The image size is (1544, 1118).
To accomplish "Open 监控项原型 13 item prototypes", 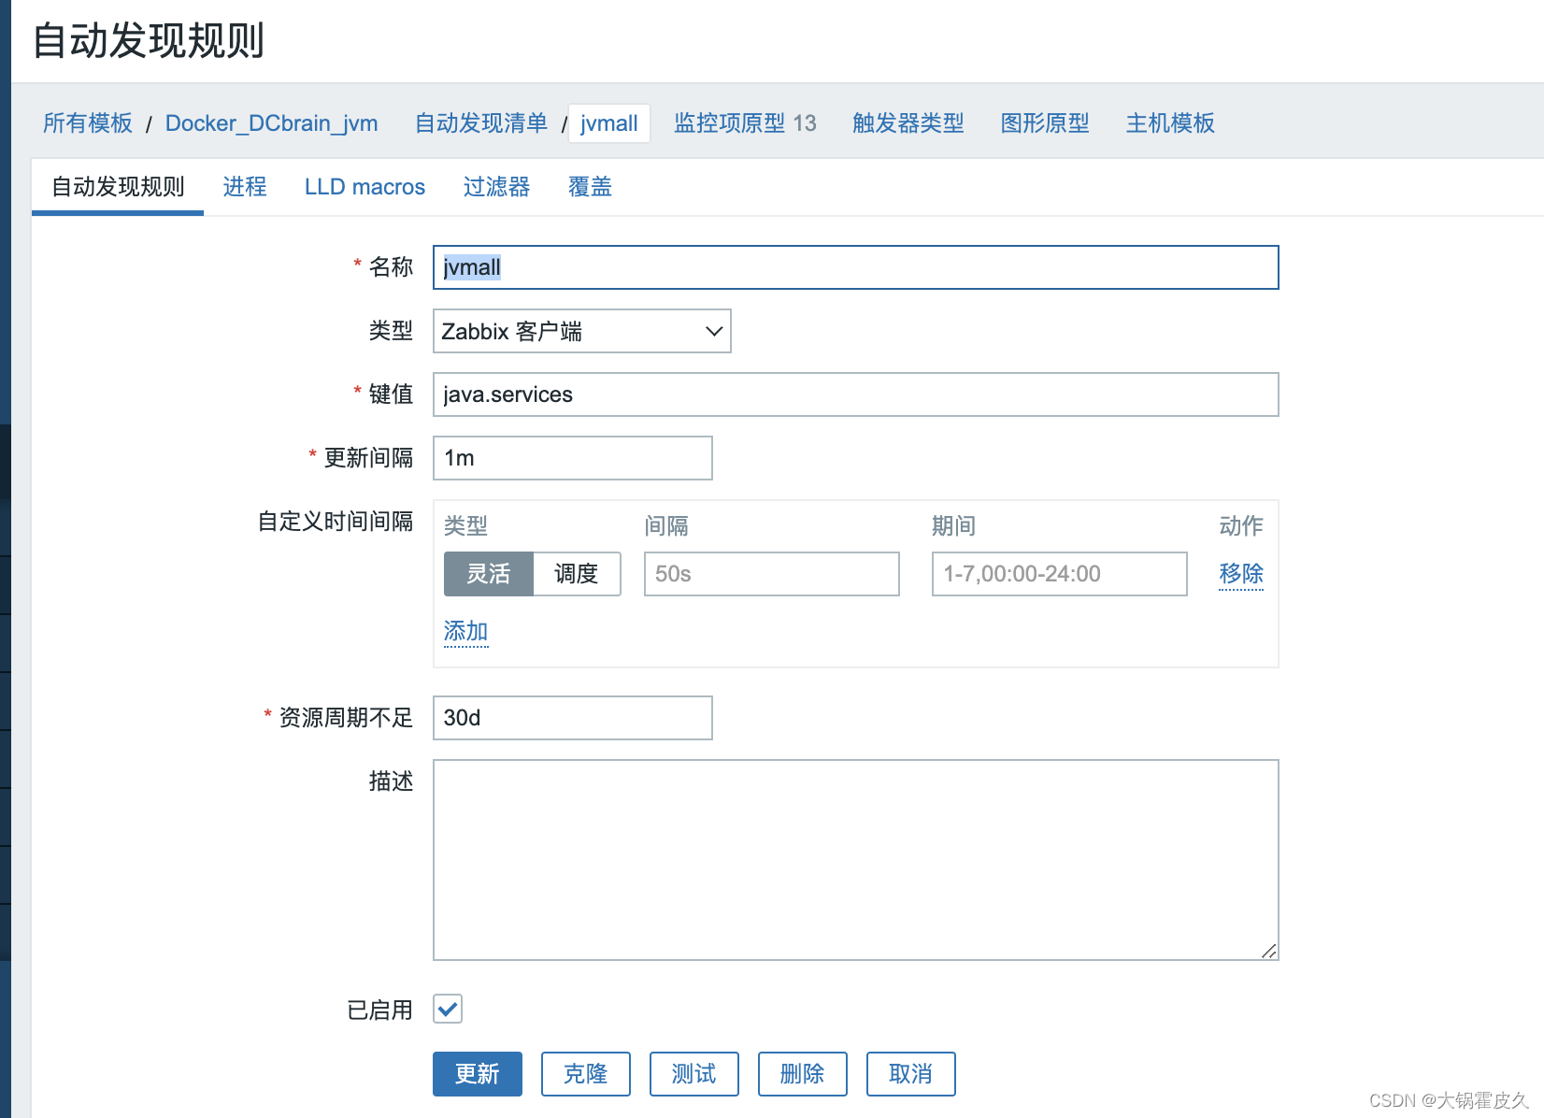I will click(745, 122).
